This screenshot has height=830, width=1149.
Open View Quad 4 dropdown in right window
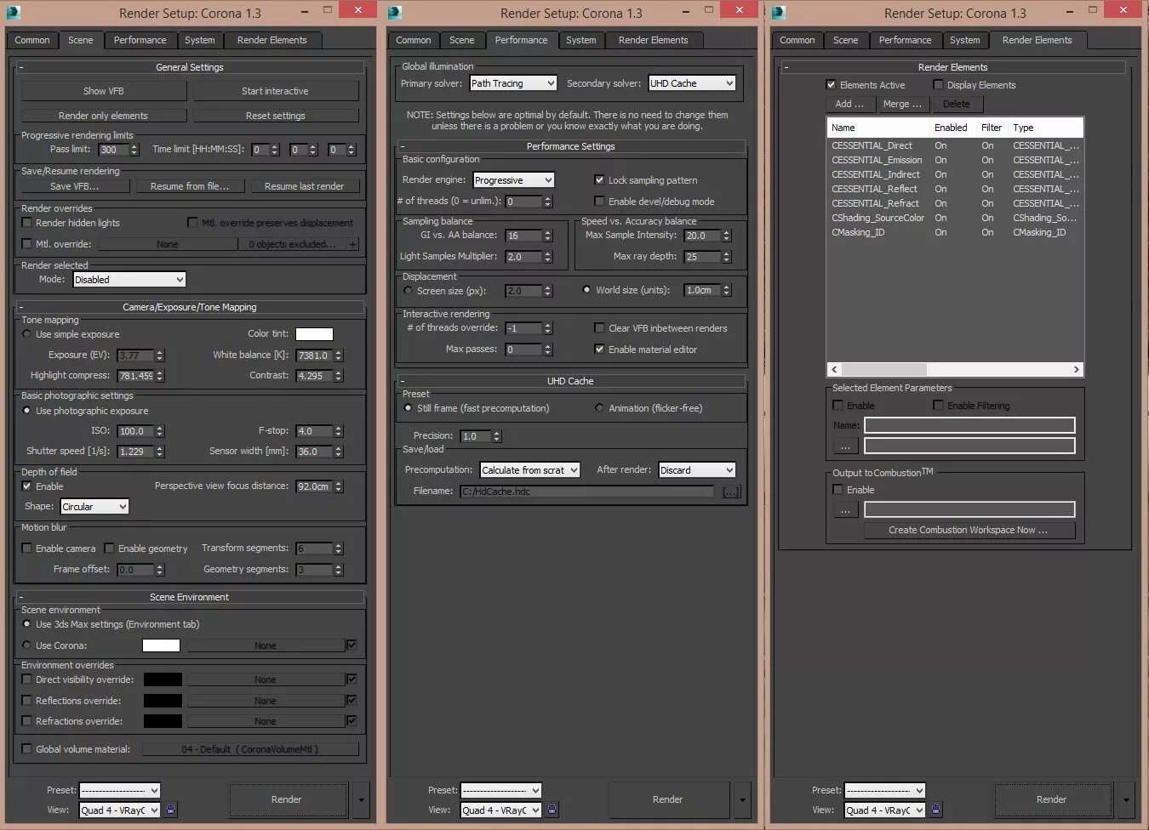(x=884, y=810)
